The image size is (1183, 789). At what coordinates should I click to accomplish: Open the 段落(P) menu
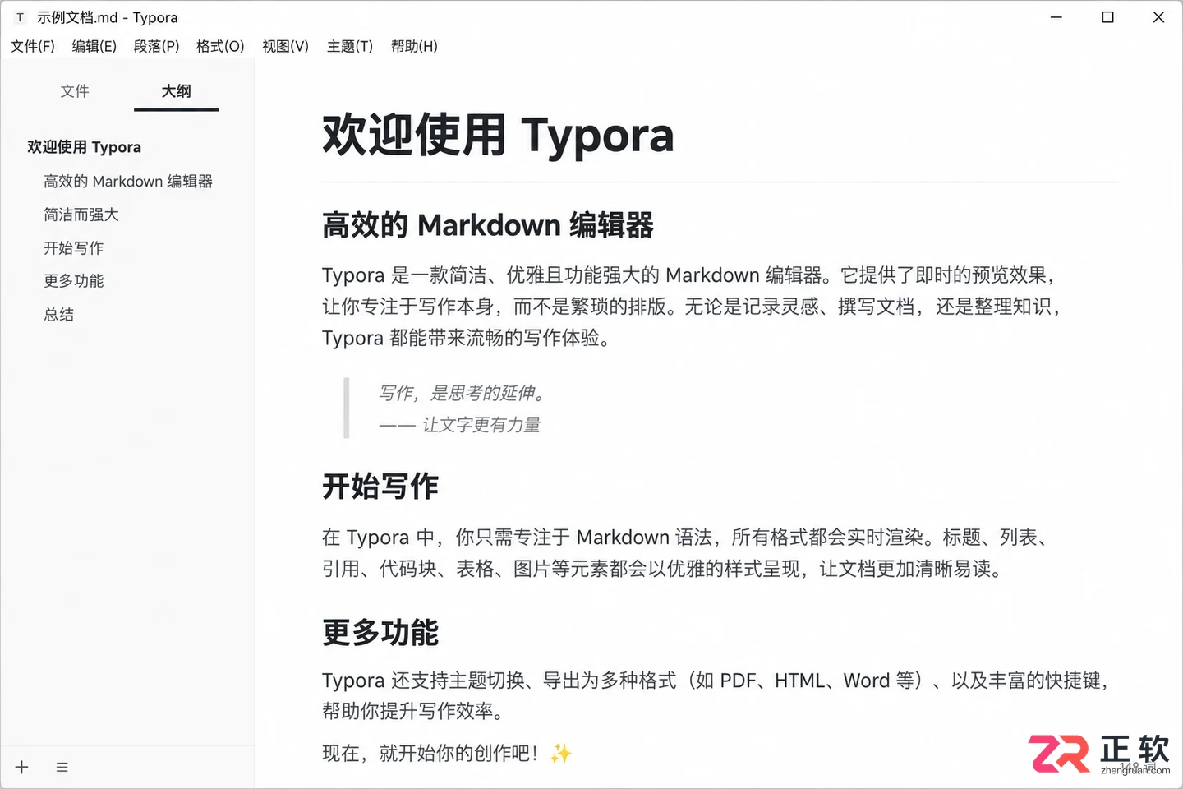click(x=157, y=46)
